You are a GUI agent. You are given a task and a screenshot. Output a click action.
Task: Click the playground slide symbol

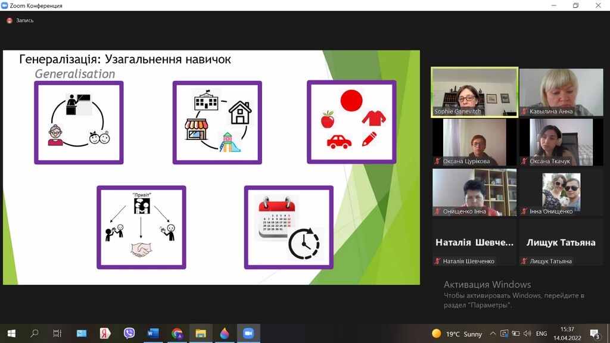pyautogui.click(x=229, y=142)
